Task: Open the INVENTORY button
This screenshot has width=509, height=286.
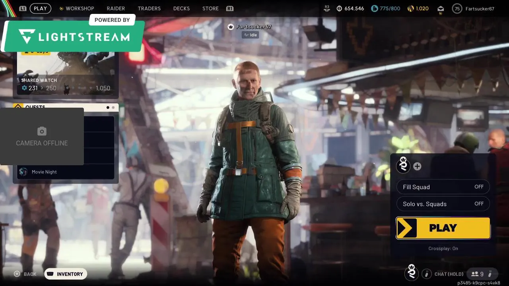Action: point(66,274)
